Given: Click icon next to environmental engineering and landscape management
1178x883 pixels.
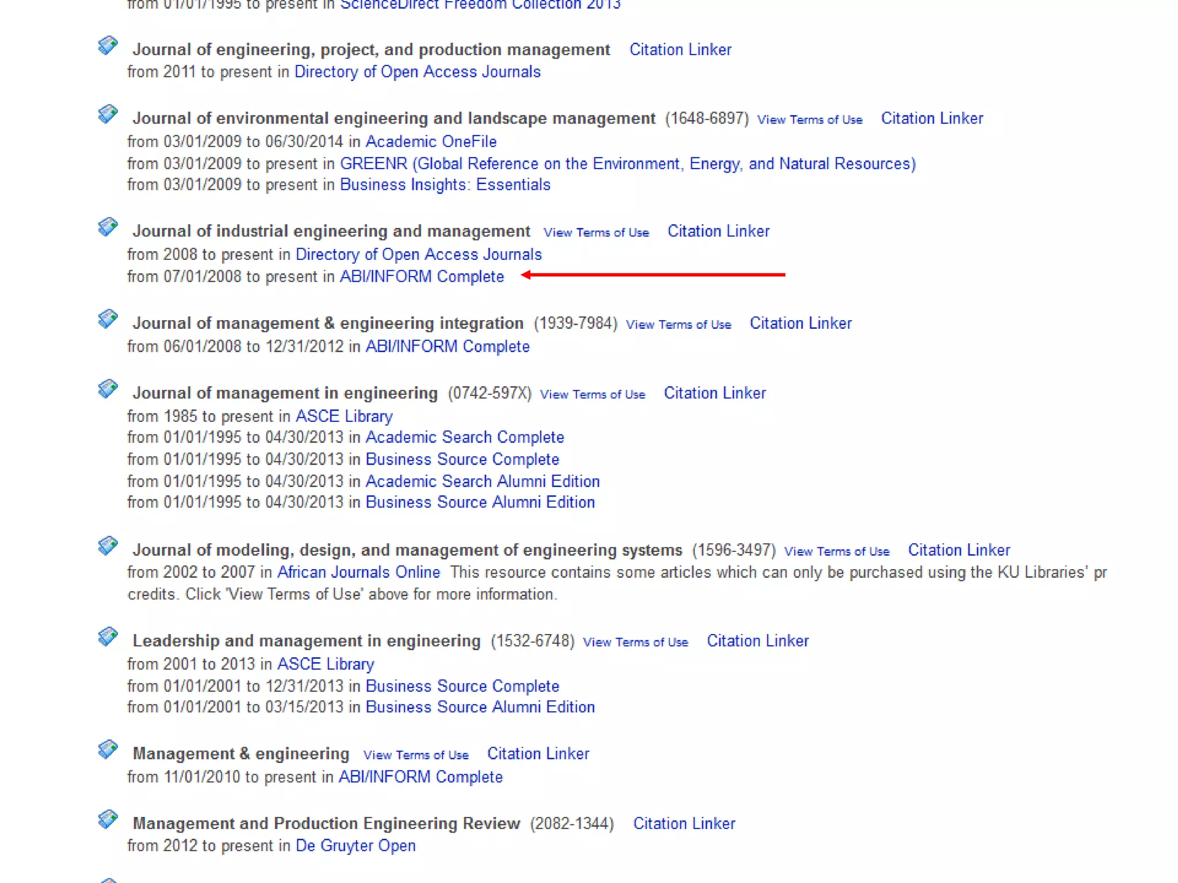Looking at the screenshot, I should [x=108, y=114].
